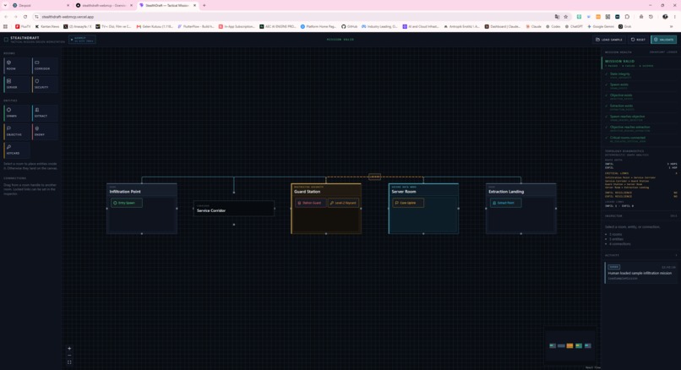Open the ChatGPT bookmark
Image resolution: width=681 pixels, height=370 pixels.
[575, 26]
